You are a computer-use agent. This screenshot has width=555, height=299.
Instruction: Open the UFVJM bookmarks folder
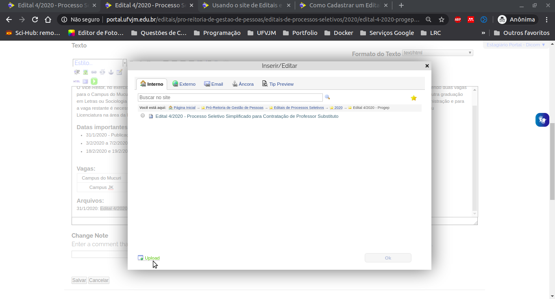coord(262,33)
